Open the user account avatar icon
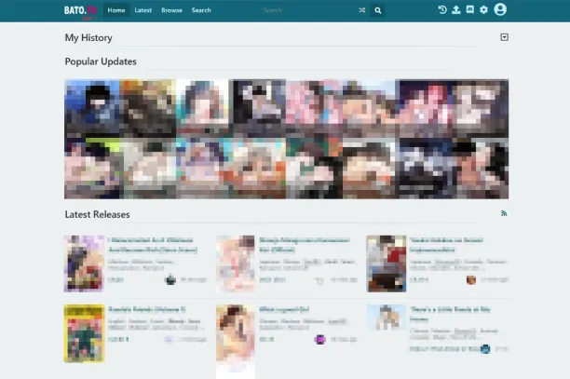The width and height of the screenshot is (570, 379). point(500,10)
